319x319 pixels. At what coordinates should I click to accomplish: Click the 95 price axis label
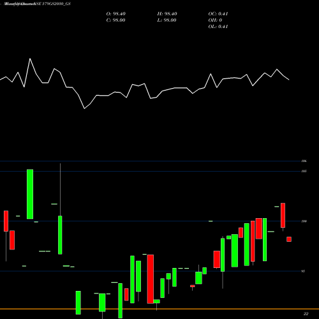point(303,271)
